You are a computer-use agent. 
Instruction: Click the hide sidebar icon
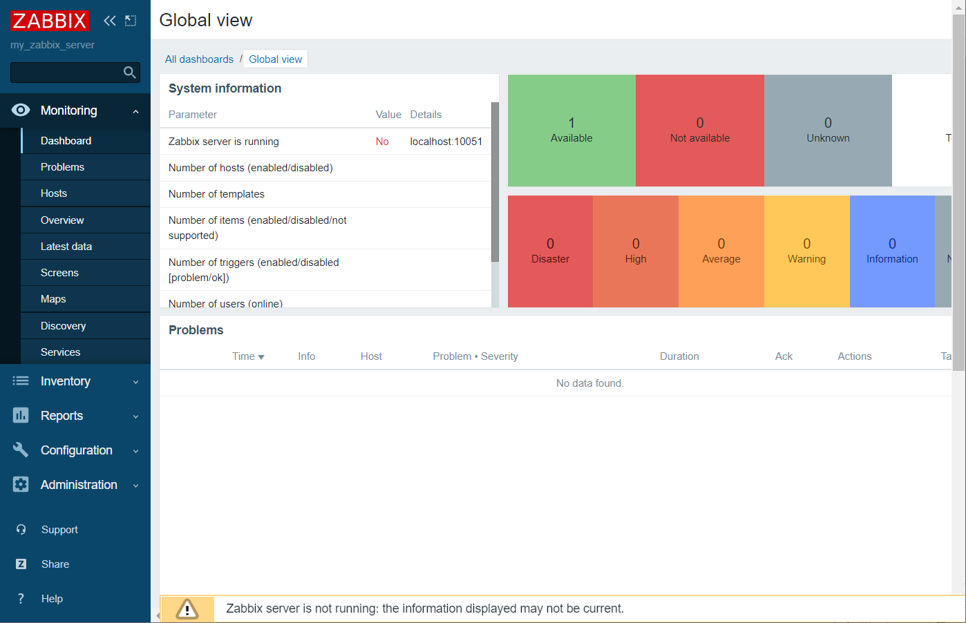coord(131,21)
